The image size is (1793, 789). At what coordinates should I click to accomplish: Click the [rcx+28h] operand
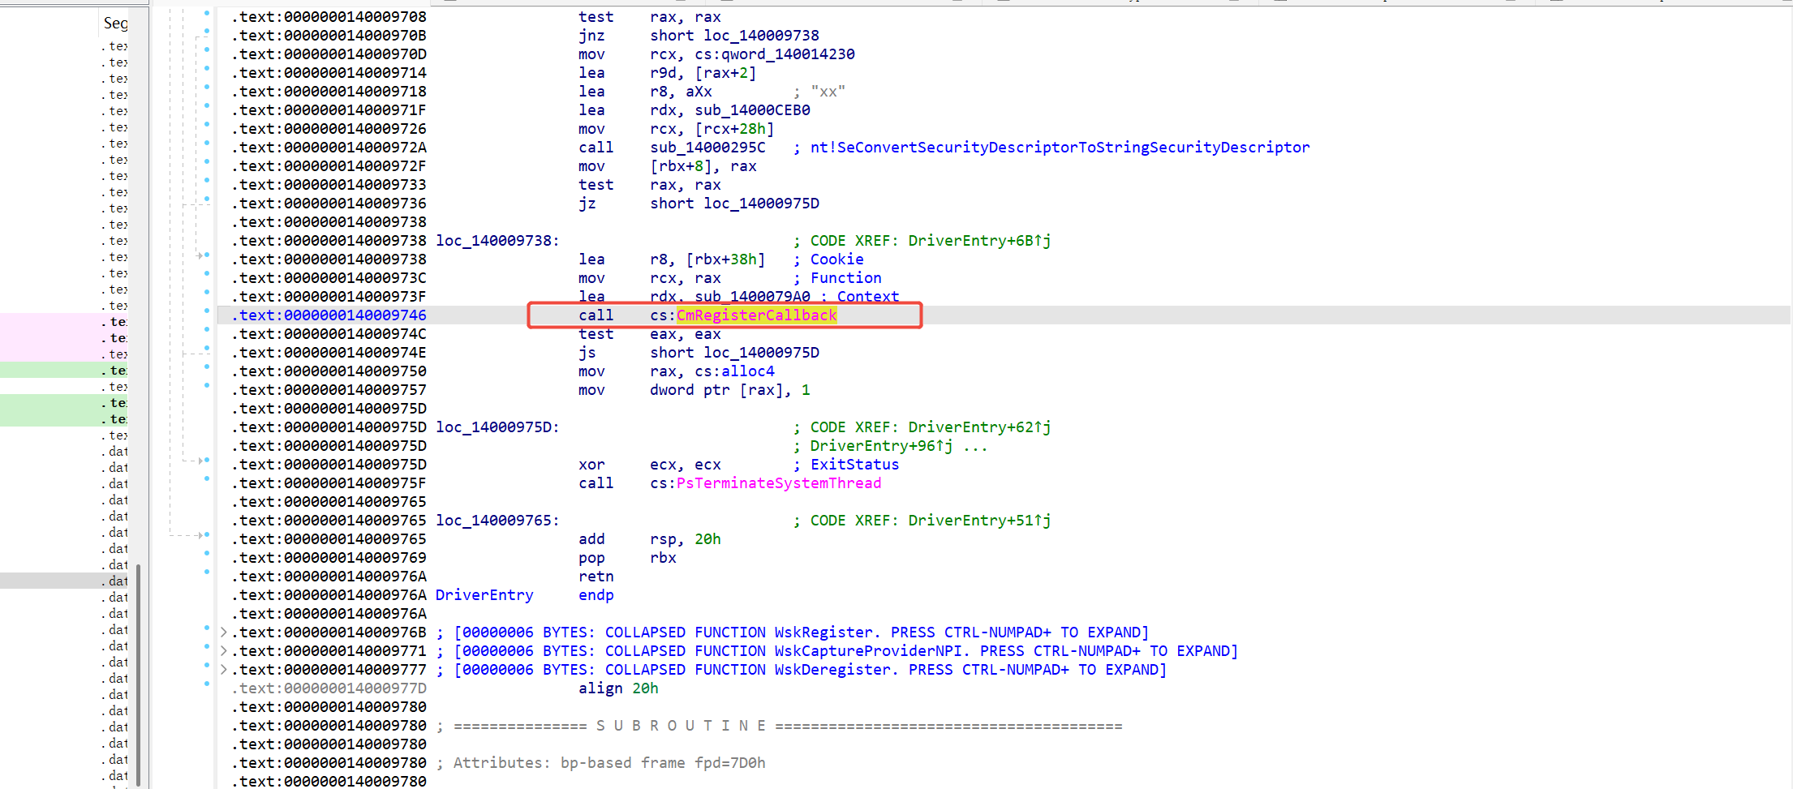734,129
